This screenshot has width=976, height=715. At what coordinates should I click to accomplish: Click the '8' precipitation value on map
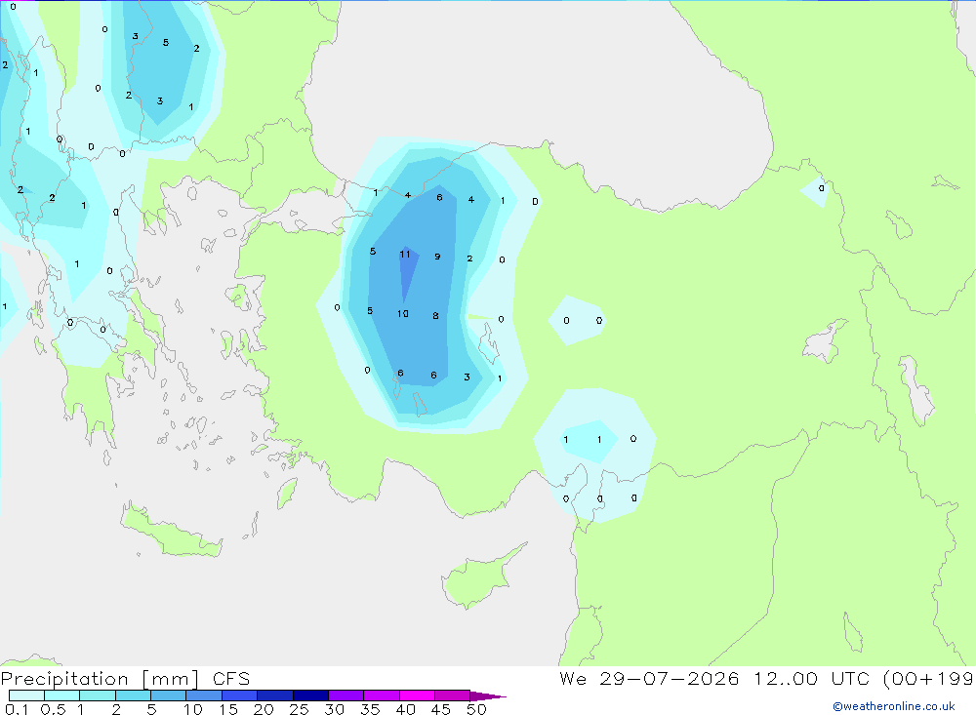coord(435,316)
